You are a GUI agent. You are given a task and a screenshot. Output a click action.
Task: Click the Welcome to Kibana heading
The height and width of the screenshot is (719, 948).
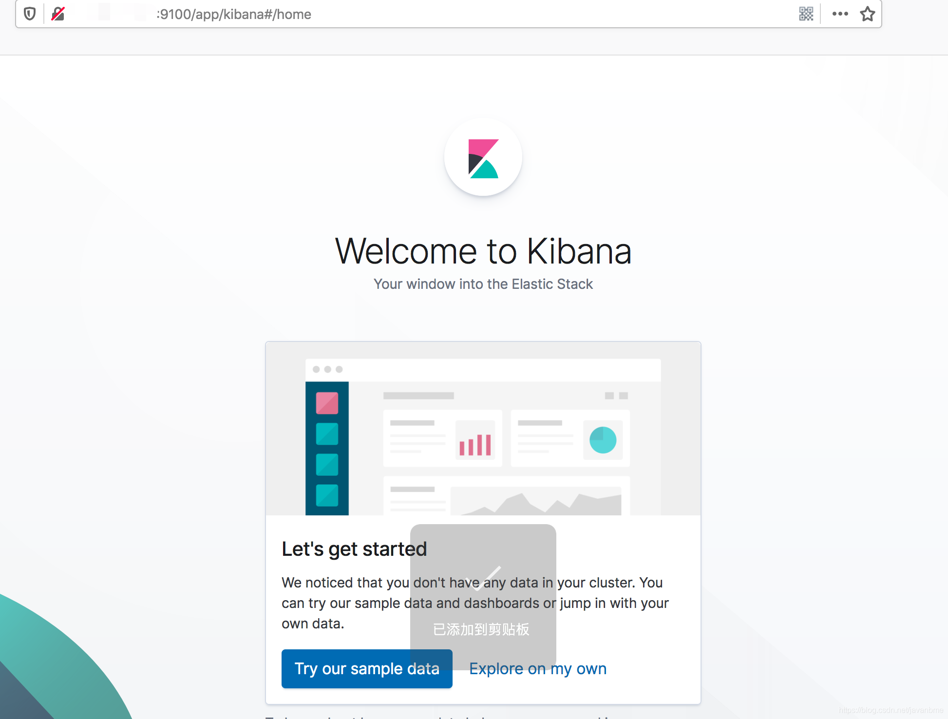pyautogui.click(x=483, y=251)
